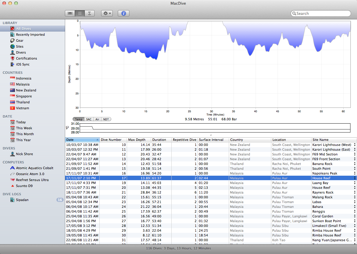Open iOS Sync in sidebar
This screenshot has height=254, width=357.
point(23,64)
